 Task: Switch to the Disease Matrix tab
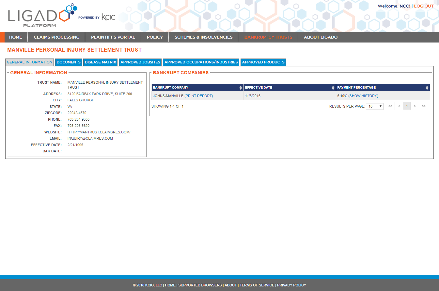point(101,62)
